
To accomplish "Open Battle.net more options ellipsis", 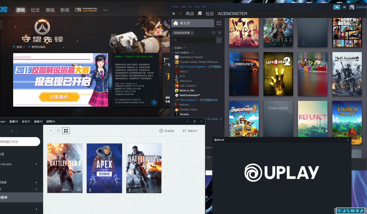I will (106, 10).
